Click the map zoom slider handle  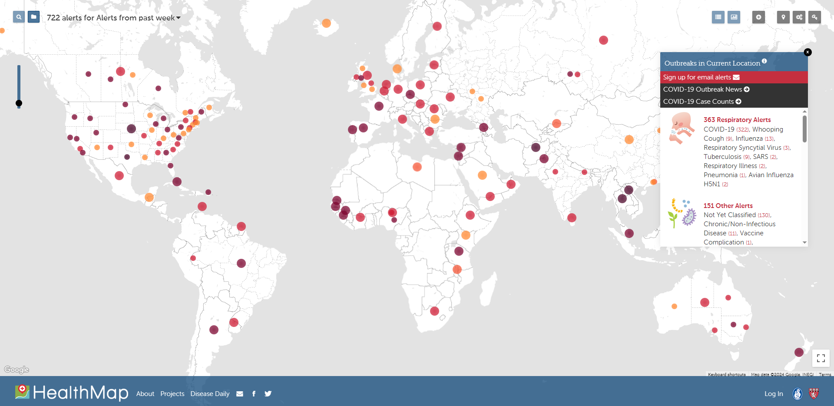click(x=19, y=103)
